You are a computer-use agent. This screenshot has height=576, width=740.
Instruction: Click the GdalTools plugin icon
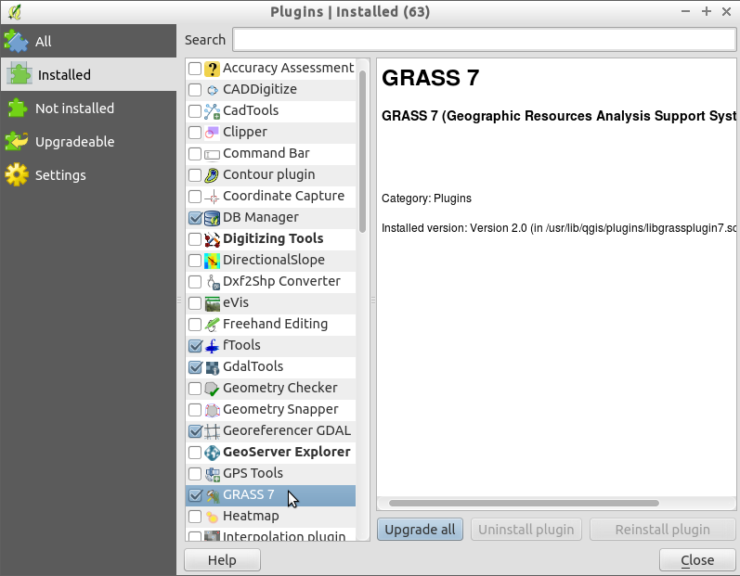213,367
